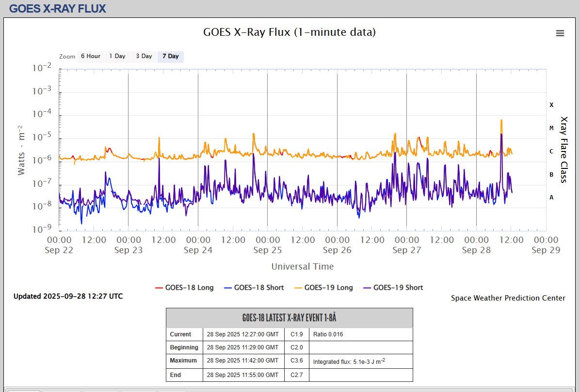
Task: Click the Maximum row label in event table
Action: click(183, 361)
